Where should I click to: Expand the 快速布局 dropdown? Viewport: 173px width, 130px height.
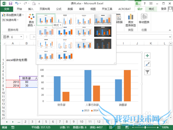pos(10,20)
